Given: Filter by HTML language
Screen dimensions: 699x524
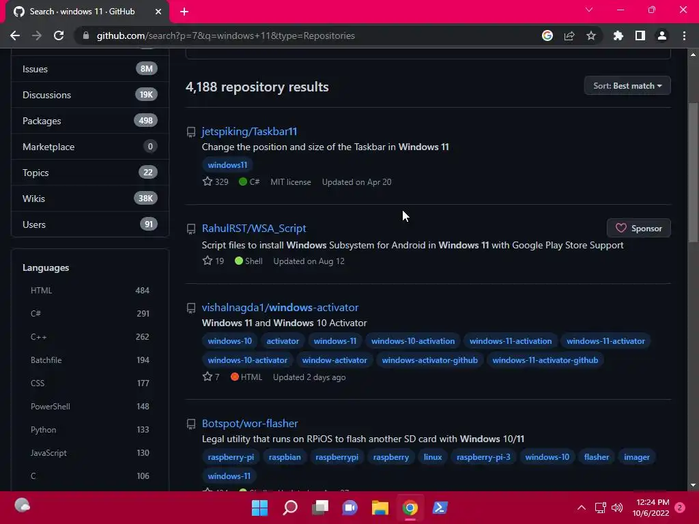Looking at the screenshot, I should (x=90, y=291).
